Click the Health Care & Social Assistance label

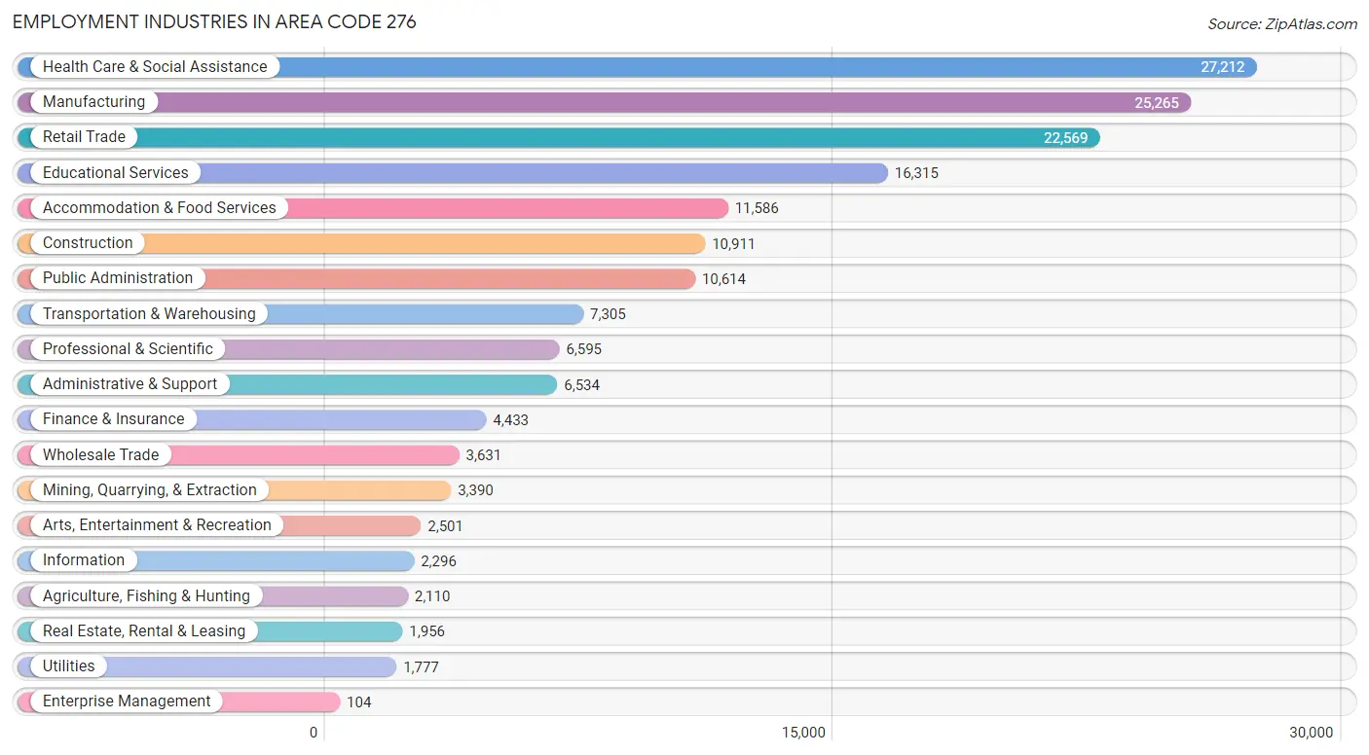click(155, 66)
